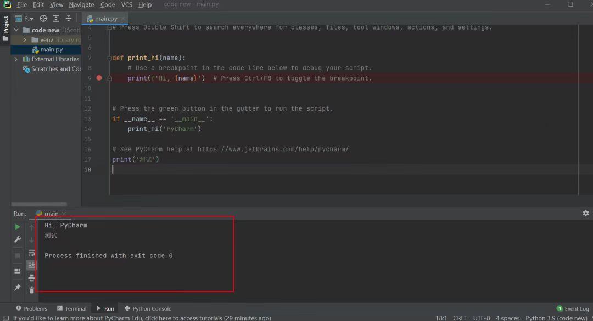Click the grey stop process square

[18, 255]
